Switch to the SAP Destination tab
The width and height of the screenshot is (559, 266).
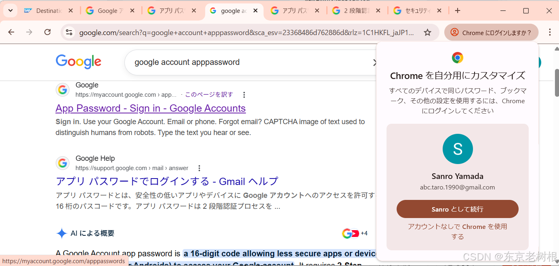coord(43,11)
